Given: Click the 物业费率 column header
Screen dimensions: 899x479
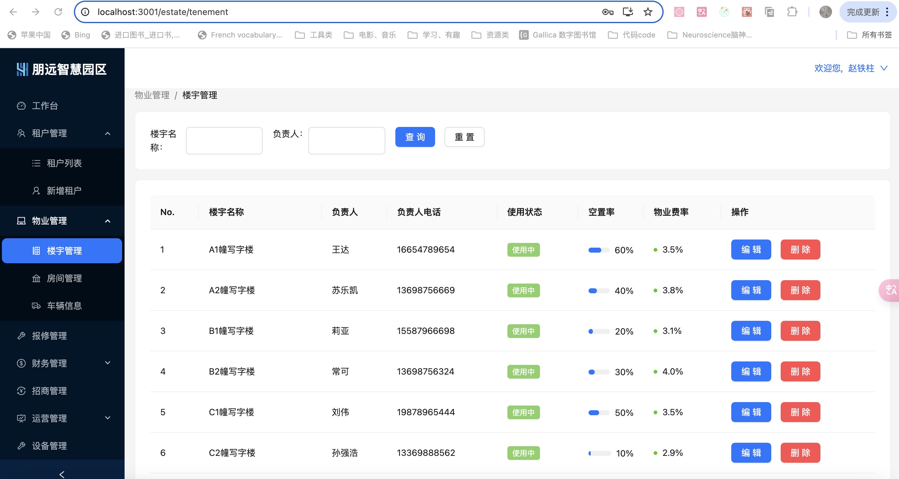Looking at the screenshot, I should (671, 212).
